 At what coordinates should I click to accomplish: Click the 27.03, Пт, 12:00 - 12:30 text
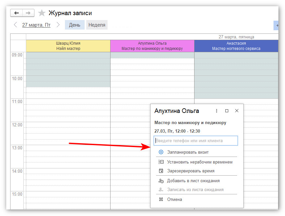click(x=177, y=131)
